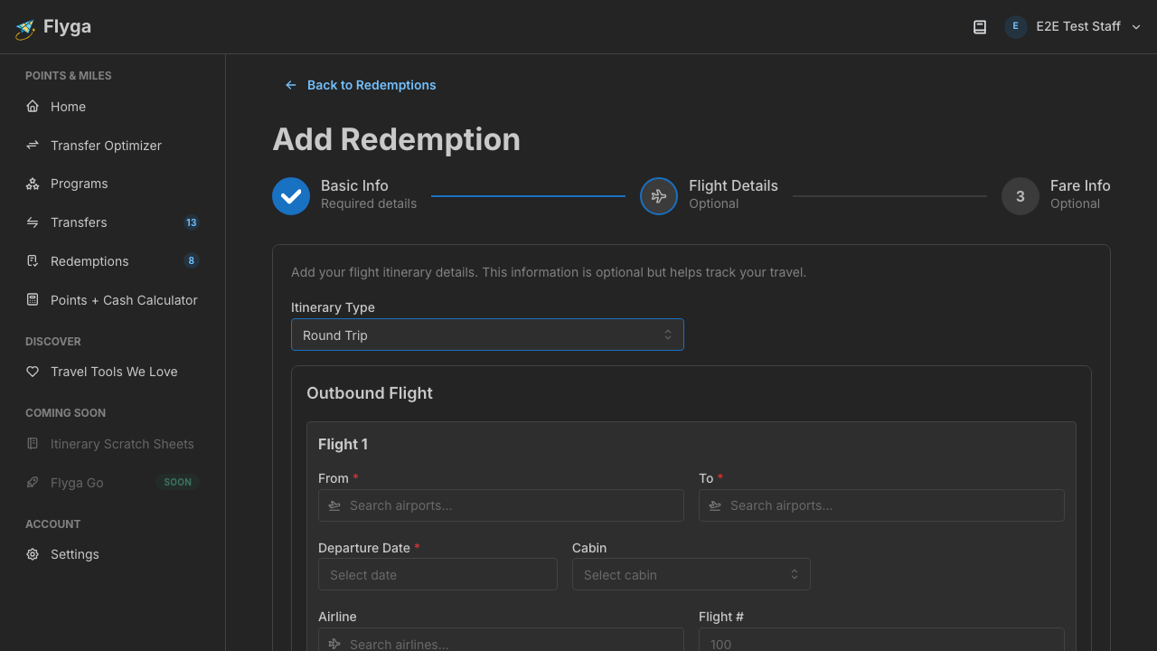
Task: Click Itinerary Scratch Sheets entry
Action: [x=112, y=444]
